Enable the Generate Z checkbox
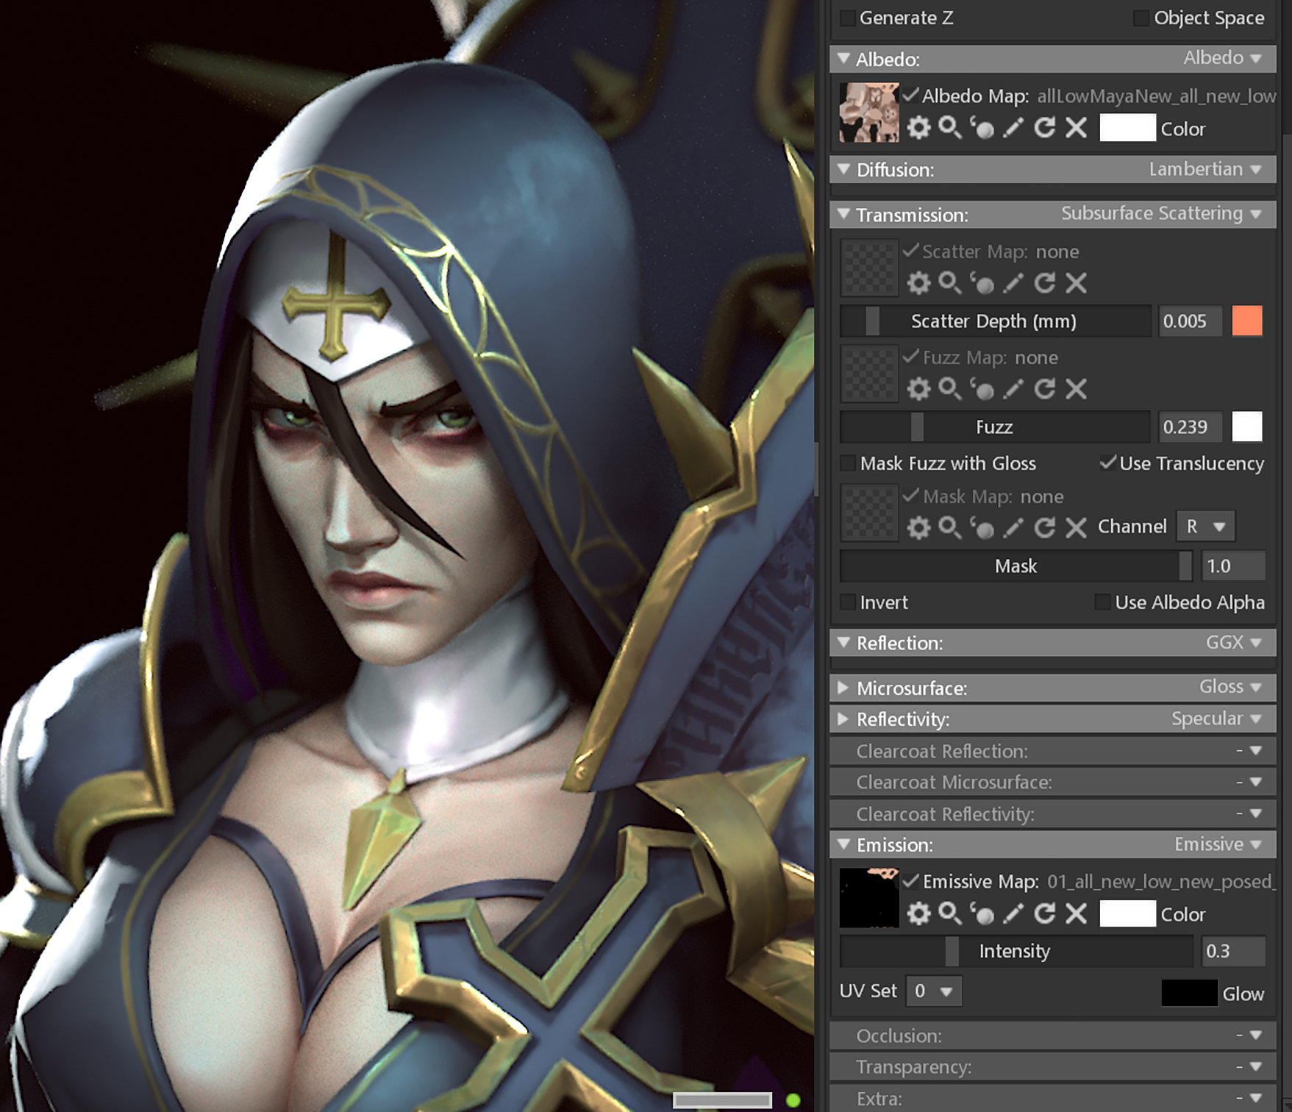Viewport: 1292px width, 1112px height. pos(848,18)
